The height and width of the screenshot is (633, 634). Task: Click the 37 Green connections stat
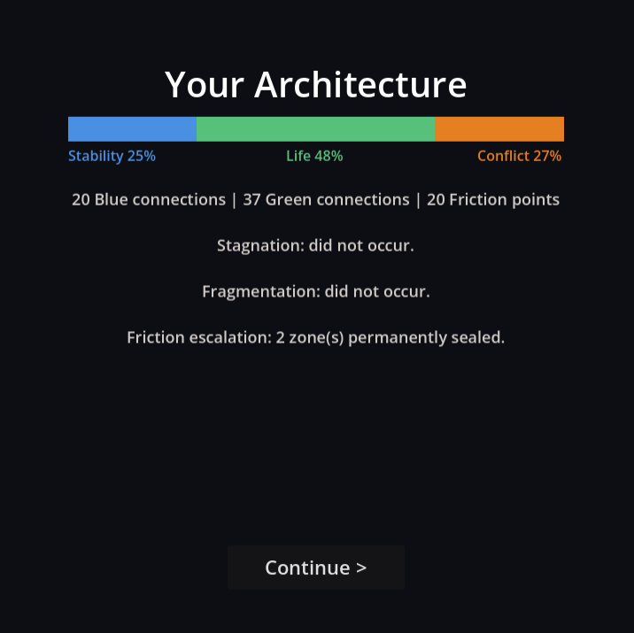326,200
